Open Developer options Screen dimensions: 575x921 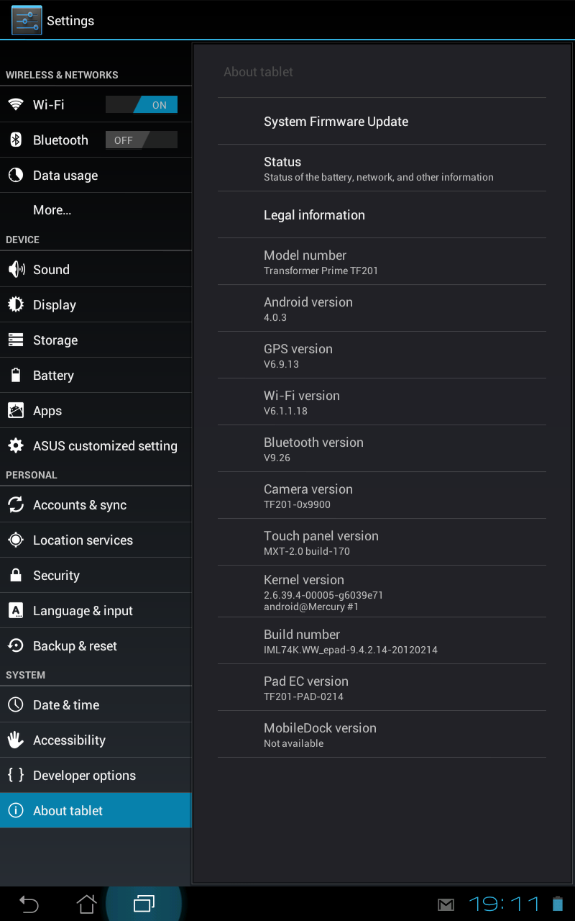tap(96, 776)
